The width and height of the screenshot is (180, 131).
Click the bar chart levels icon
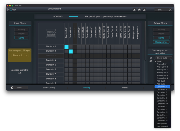[x=144, y=10]
